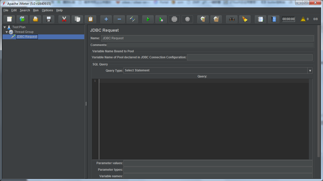Open the Search menu

tap(25, 10)
